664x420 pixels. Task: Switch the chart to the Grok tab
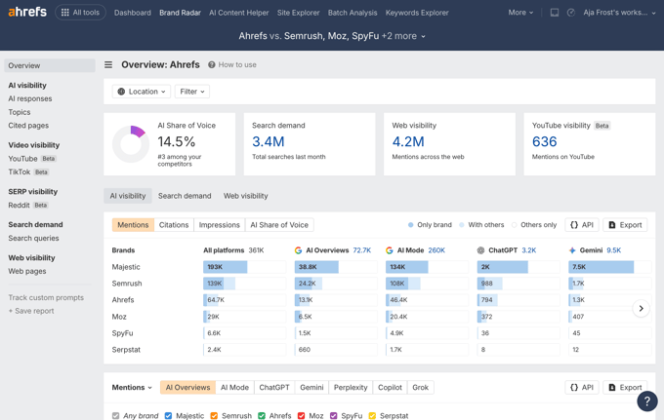click(420, 387)
